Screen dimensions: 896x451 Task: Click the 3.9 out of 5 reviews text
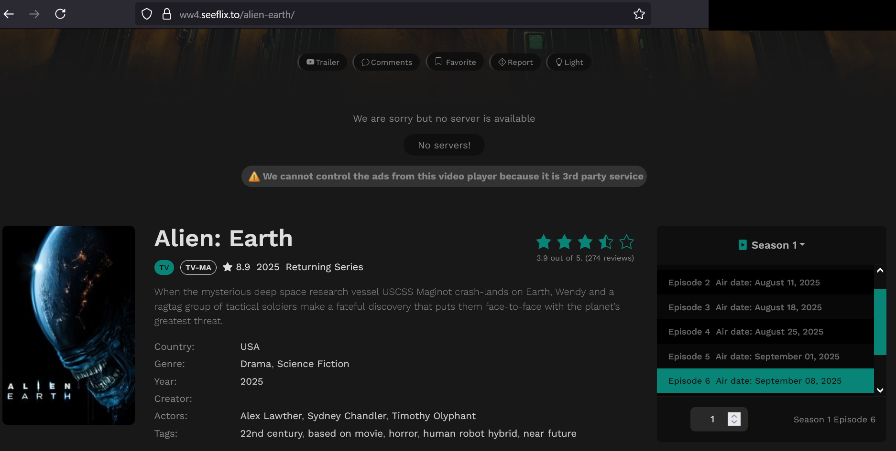coord(585,258)
